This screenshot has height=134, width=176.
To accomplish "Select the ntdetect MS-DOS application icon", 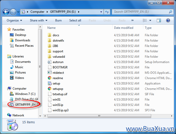I will [49, 72].
